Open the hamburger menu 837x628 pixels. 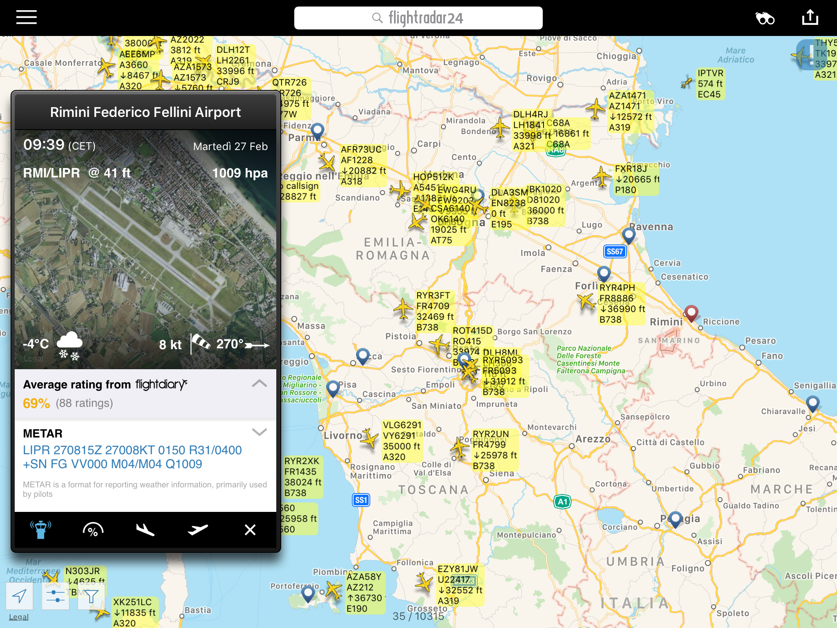click(x=27, y=18)
